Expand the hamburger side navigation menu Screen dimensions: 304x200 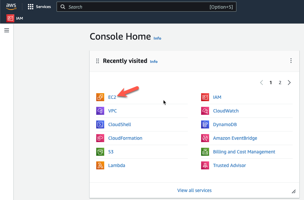(7, 30)
